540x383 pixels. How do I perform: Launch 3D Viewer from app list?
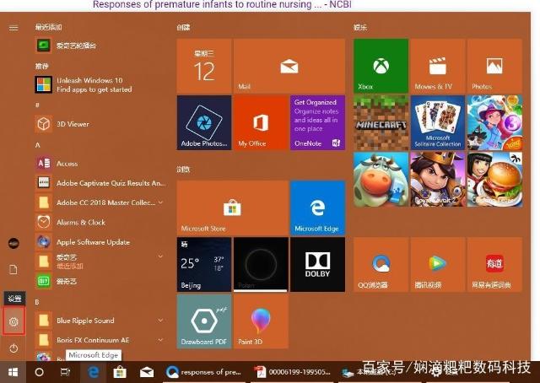point(100,124)
